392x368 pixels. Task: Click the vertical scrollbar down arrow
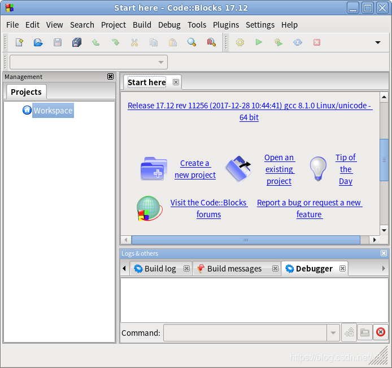(384, 230)
